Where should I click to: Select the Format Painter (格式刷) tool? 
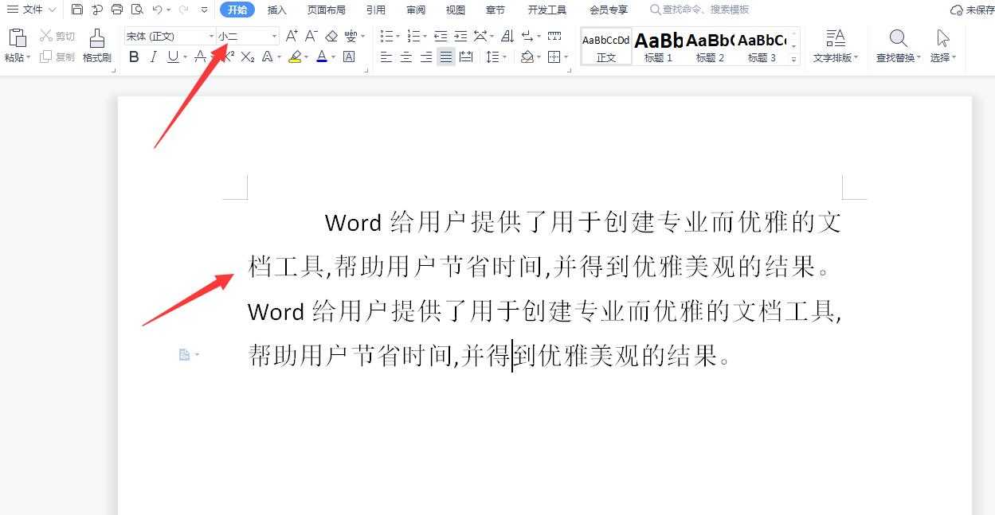coord(96,45)
